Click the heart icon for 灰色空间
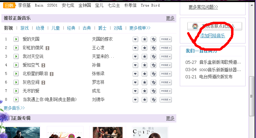 [135, 82]
